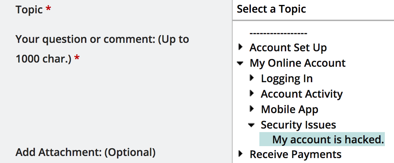Choose the Receive Payments label

(295, 154)
